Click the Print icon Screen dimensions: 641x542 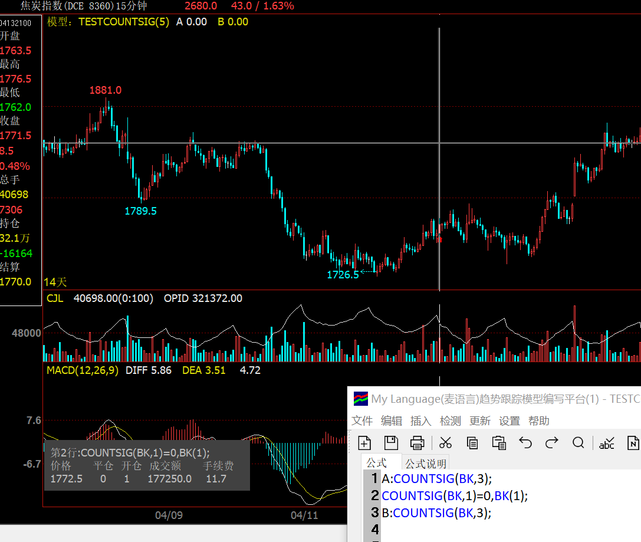[x=418, y=442]
